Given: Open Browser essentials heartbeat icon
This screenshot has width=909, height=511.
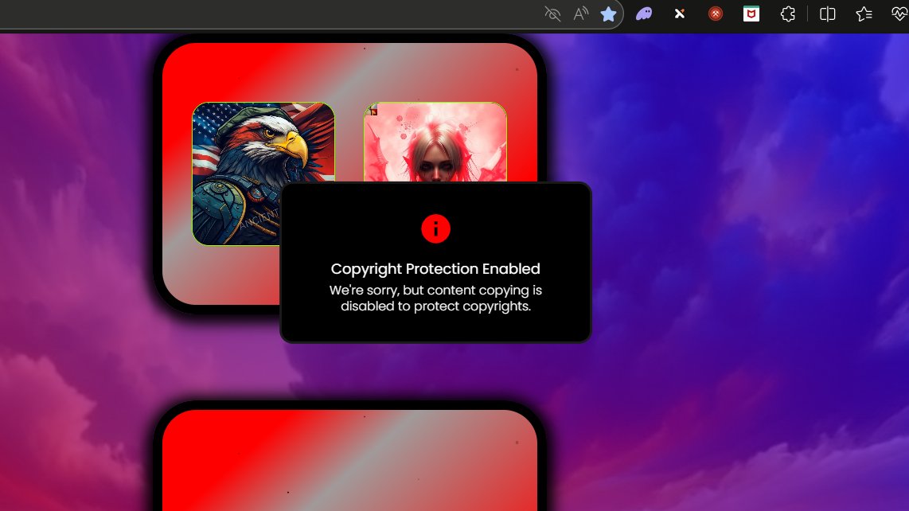Looking at the screenshot, I should click(899, 14).
